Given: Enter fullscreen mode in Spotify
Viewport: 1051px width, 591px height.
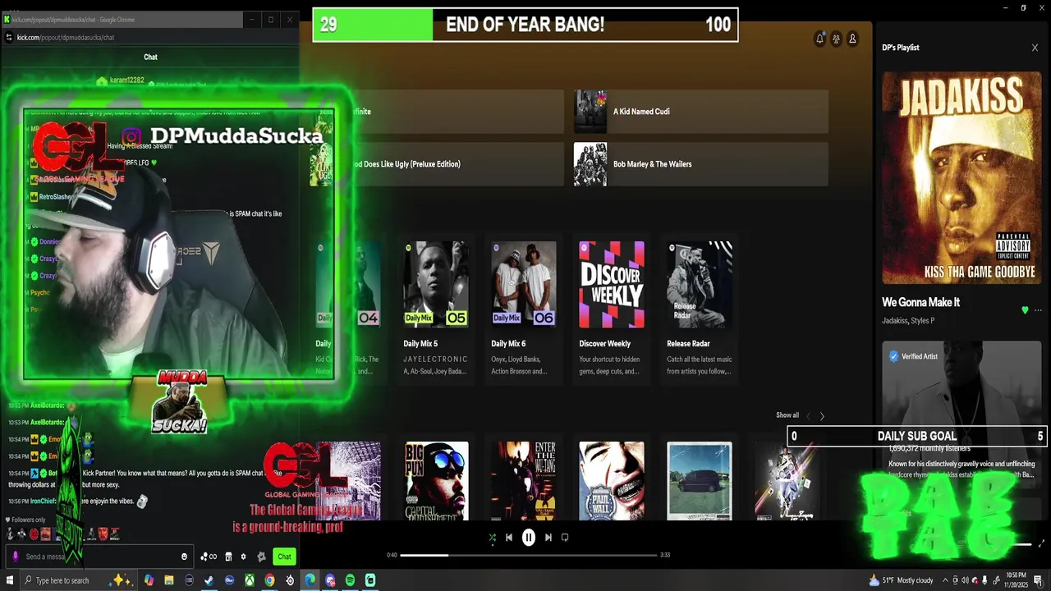Looking at the screenshot, I should coord(1042,543).
